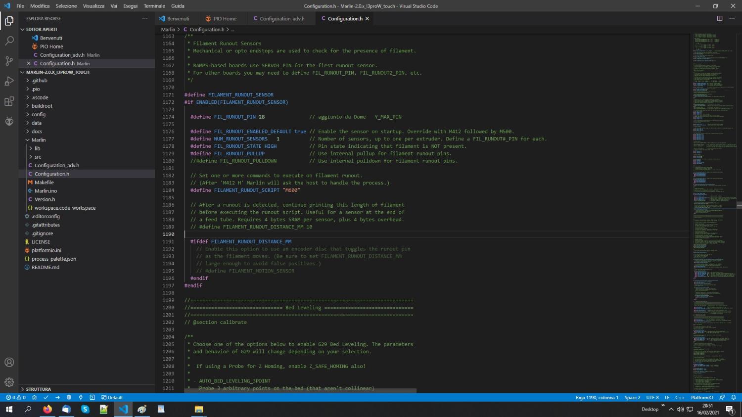742x417 pixels.
Task: Open the PlatformIO alien icon panel
Action: point(9,121)
